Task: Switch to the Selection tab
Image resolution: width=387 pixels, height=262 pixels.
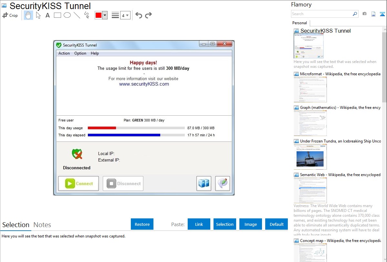Action: (16, 225)
